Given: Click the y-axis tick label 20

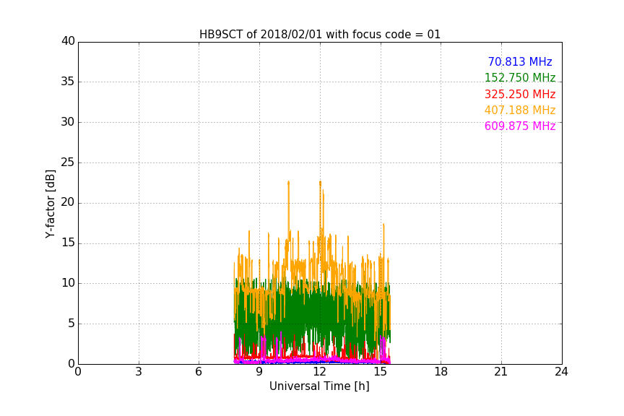Looking at the screenshot, I should (x=68, y=203).
